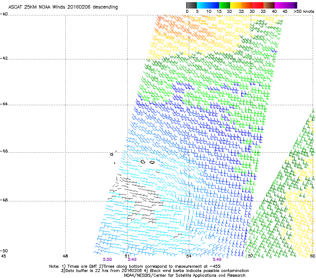Screen dimensions: 316x278
Task: Click the '>50 knots' legend label
Action: pos(304,12)
